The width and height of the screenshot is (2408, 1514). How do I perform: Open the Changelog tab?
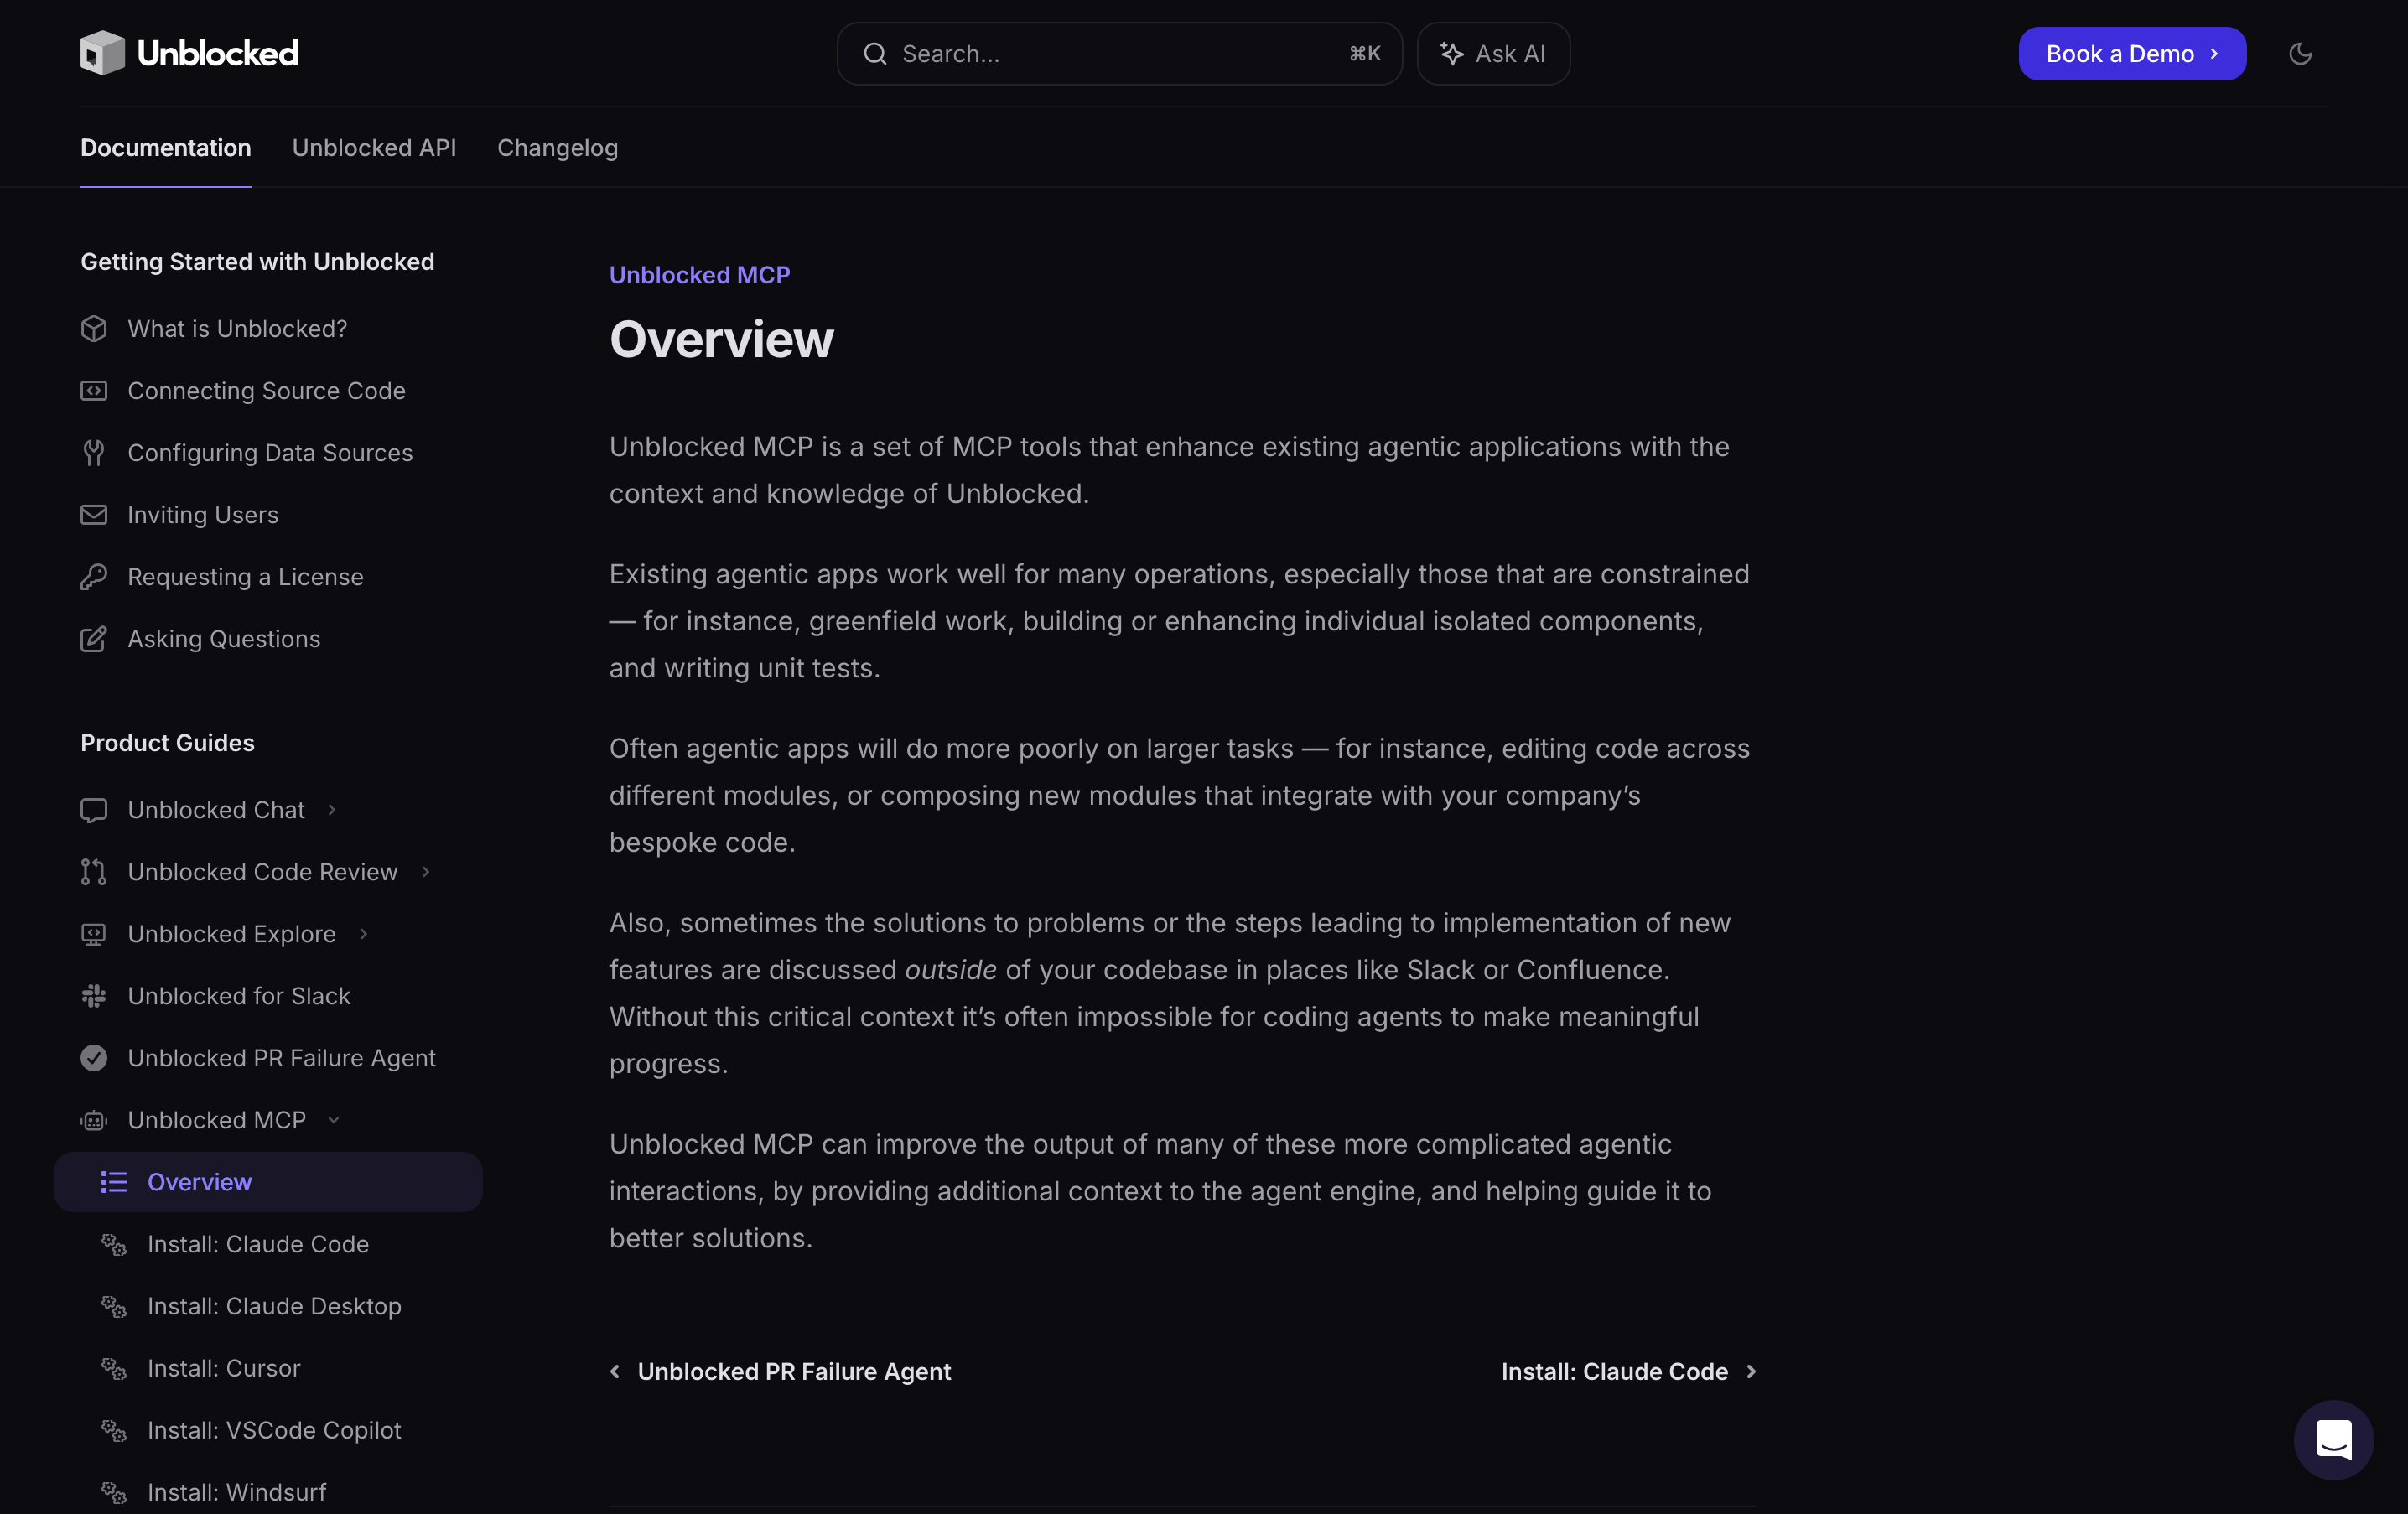(x=557, y=148)
